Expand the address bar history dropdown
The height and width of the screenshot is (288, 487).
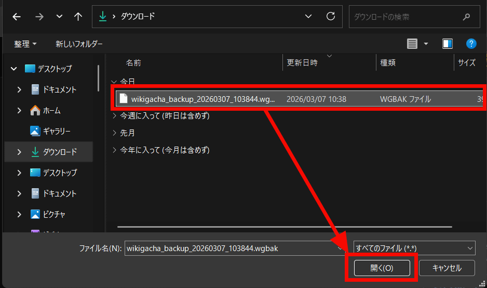(x=308, y=17)
